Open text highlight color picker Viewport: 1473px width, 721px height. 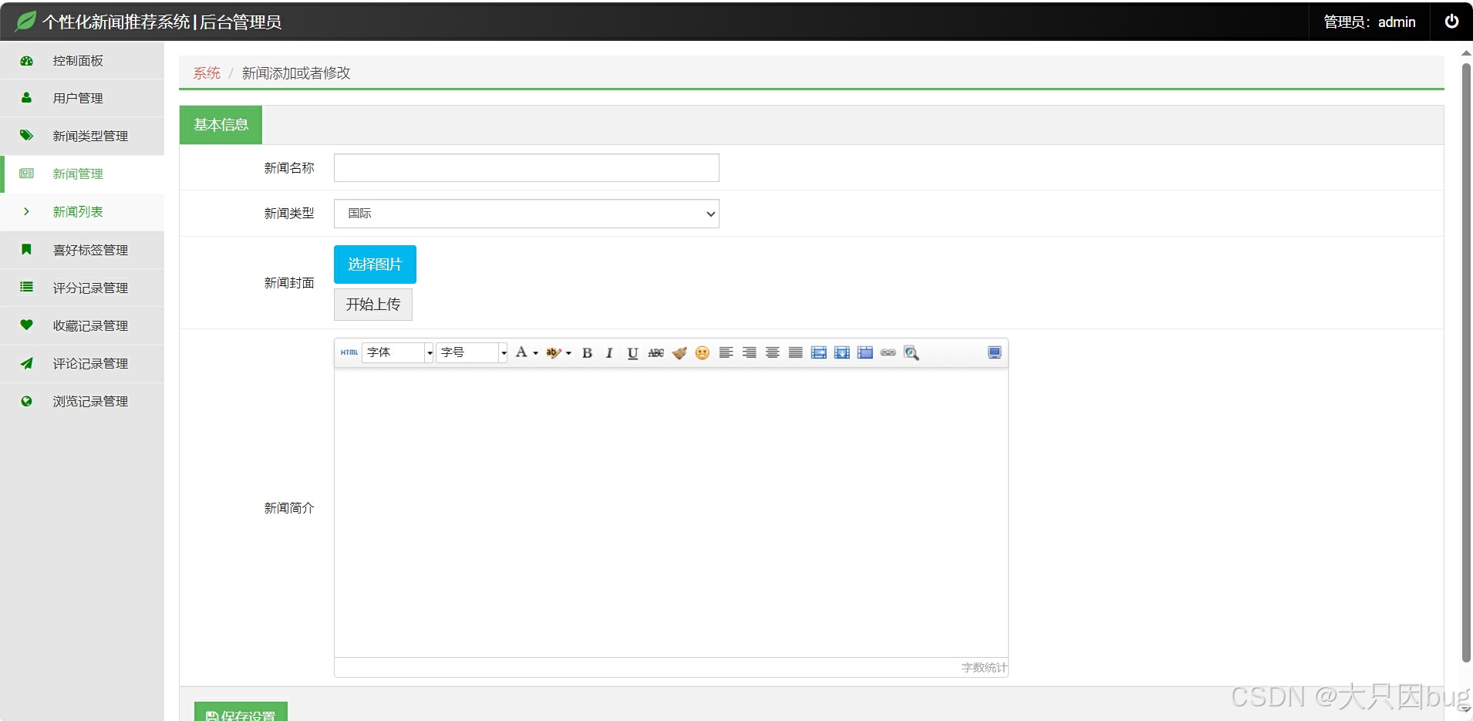click(x=558, y=352)
